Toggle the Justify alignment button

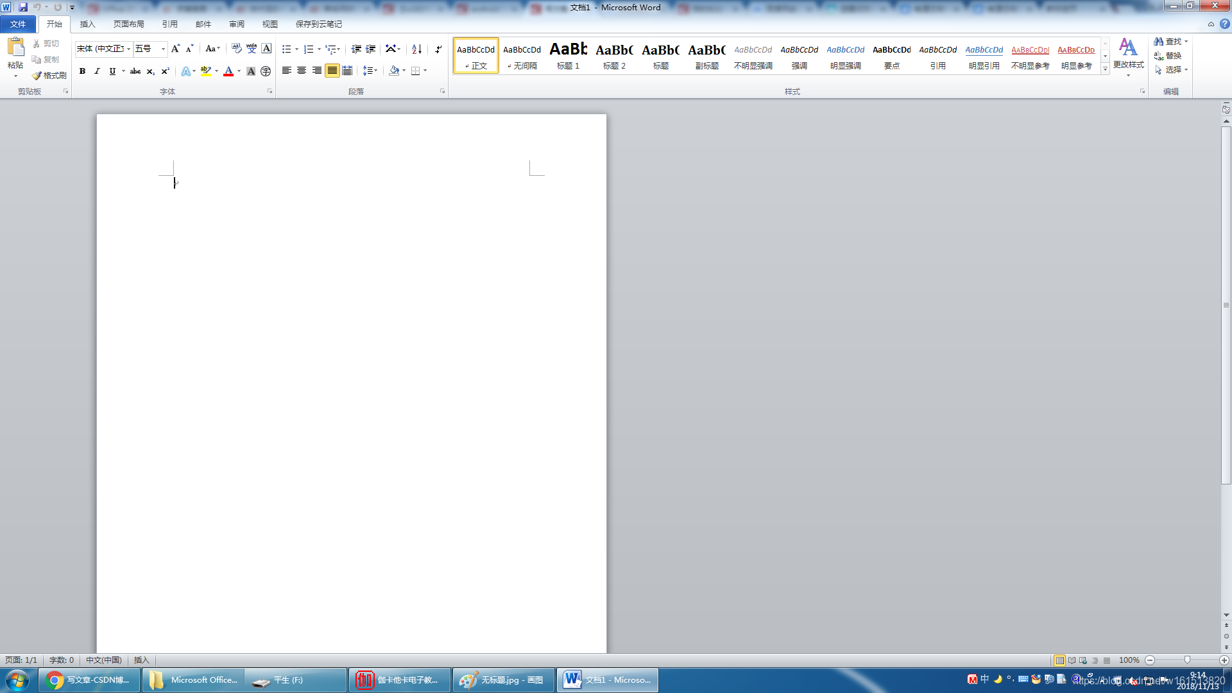pyautogui.click(x=332, y=71)
